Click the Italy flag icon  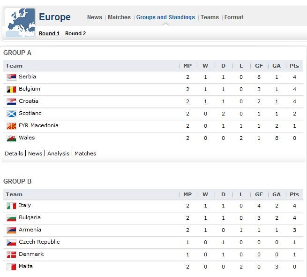point(11,206)
